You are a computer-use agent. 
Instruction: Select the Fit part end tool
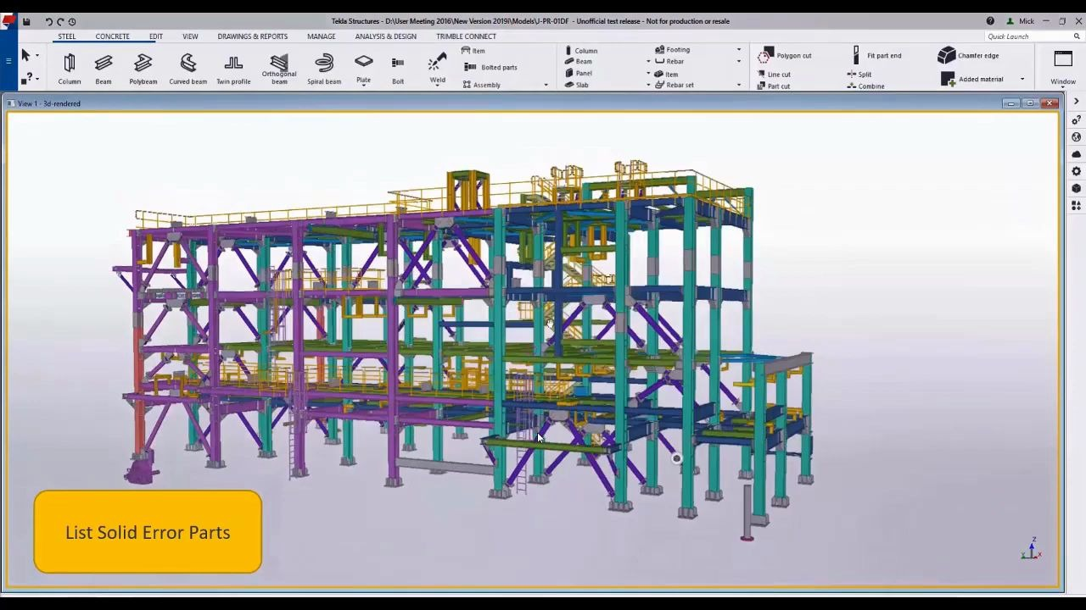click(x=876, y=56)
